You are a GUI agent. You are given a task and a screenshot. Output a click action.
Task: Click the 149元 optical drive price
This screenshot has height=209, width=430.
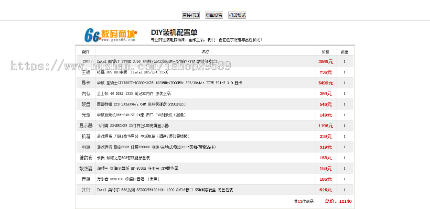[325, 115]
